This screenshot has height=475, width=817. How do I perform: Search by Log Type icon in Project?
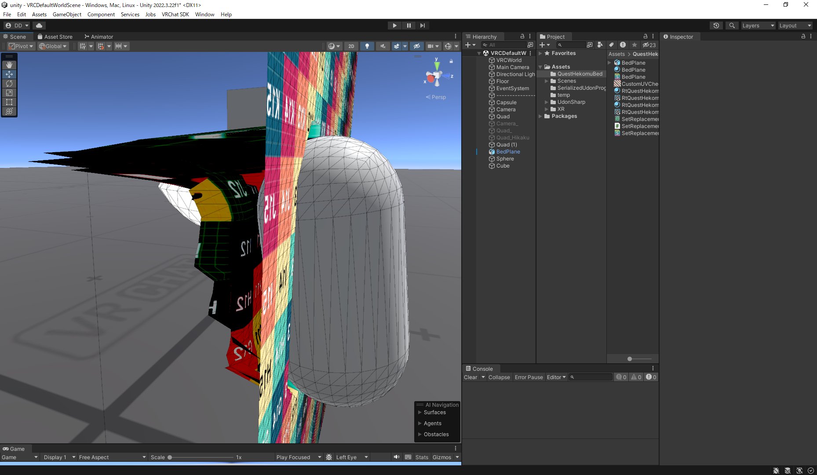click(x=623, y=45)
